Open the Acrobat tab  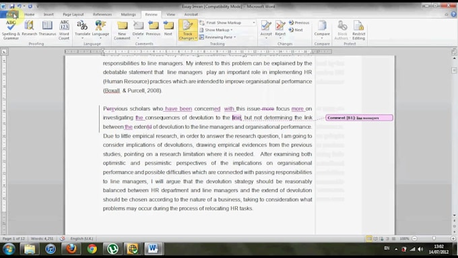[x=191, y=14]
